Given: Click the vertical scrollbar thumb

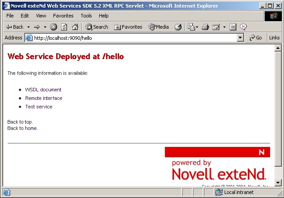Looking at the screenshot, I should point(278,109).
